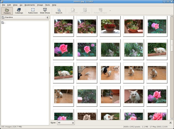The height and width of the screenshot is (129, 174).
Task: Open the Image menu
Action: pyautogui.click(x=40, y=5)
